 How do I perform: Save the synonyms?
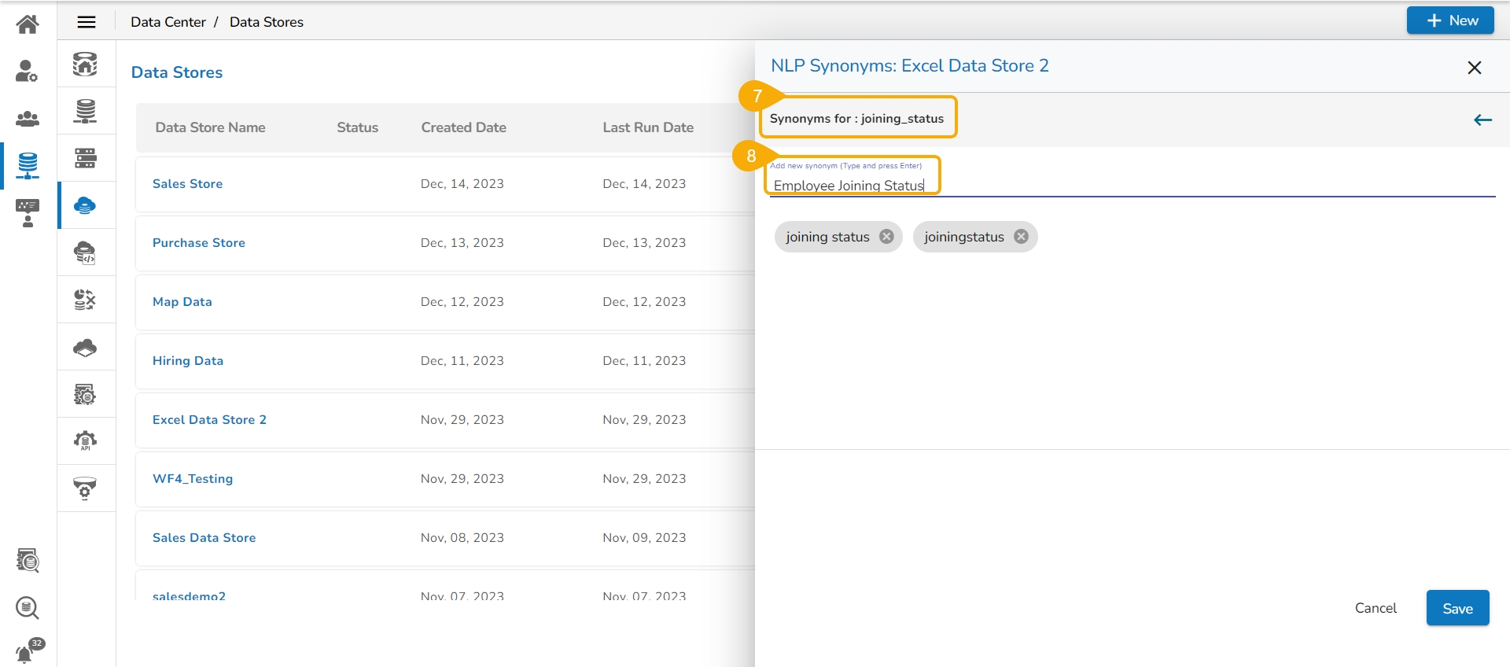(x=1457, y=608)
